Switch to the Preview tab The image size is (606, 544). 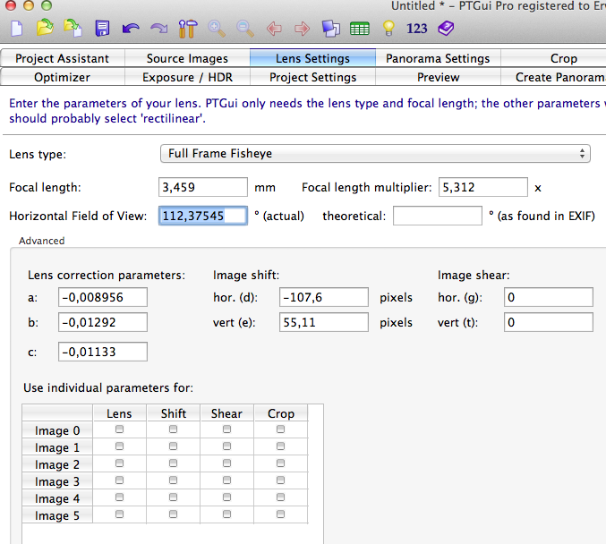click(438, 77)
